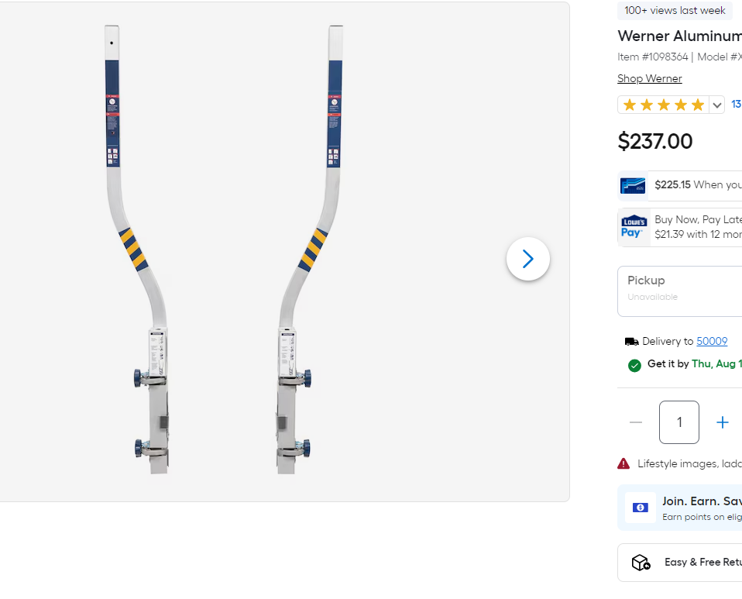Click the delivery truck icon

[x=632, y=342]
